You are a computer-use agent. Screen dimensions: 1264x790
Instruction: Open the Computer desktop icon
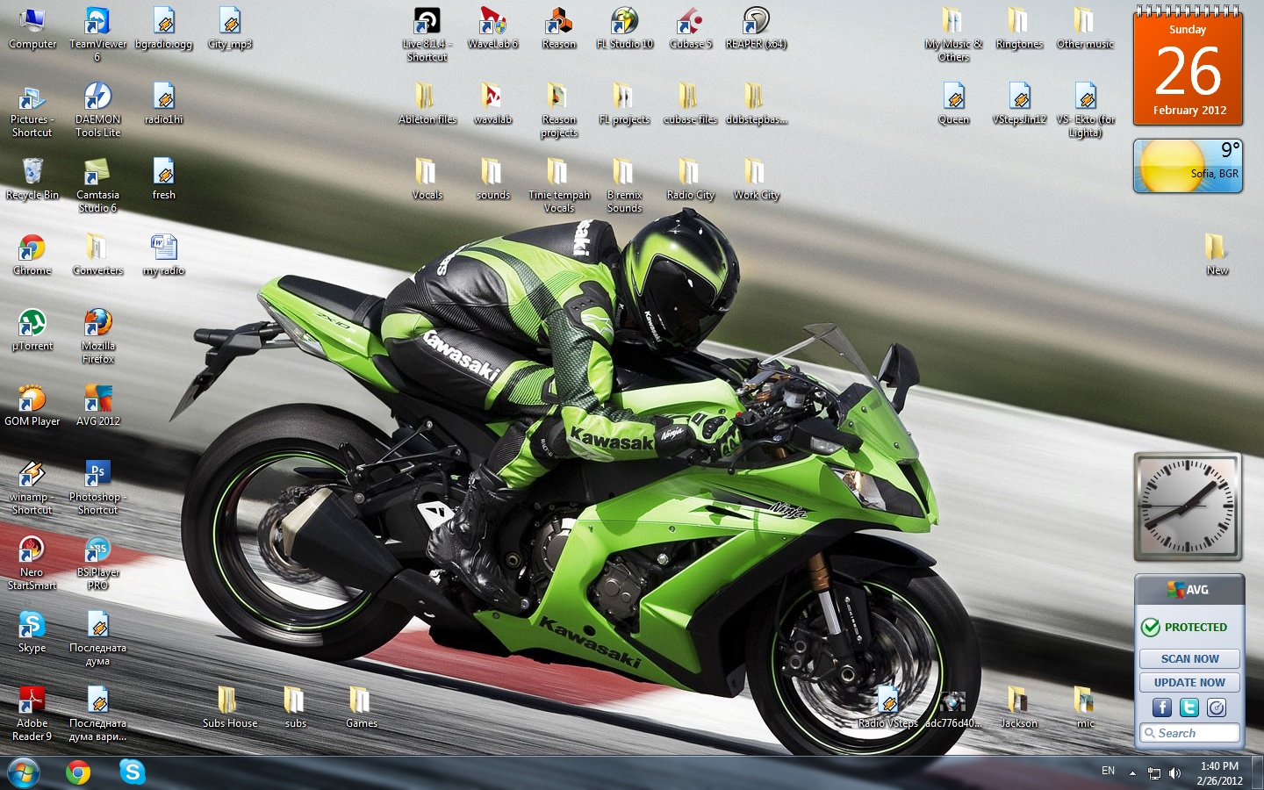32,28
